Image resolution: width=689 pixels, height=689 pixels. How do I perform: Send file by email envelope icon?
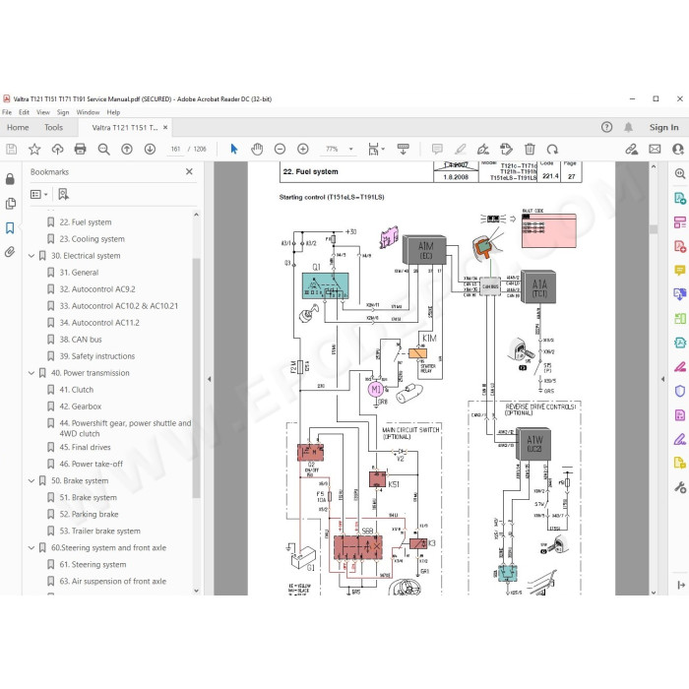point(655,150)
